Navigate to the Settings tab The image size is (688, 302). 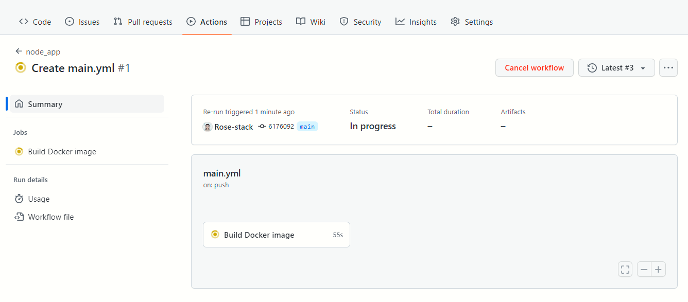[471, 22]
